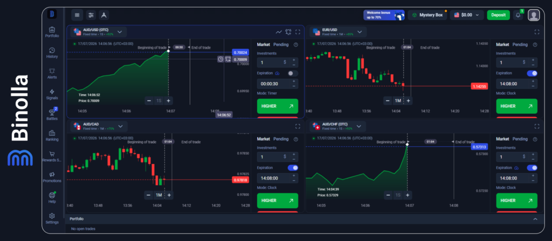Toggle Expiration switch in AUD/CHF panel
Viewport: 552px width, 241px height.
tap(532, 168)
